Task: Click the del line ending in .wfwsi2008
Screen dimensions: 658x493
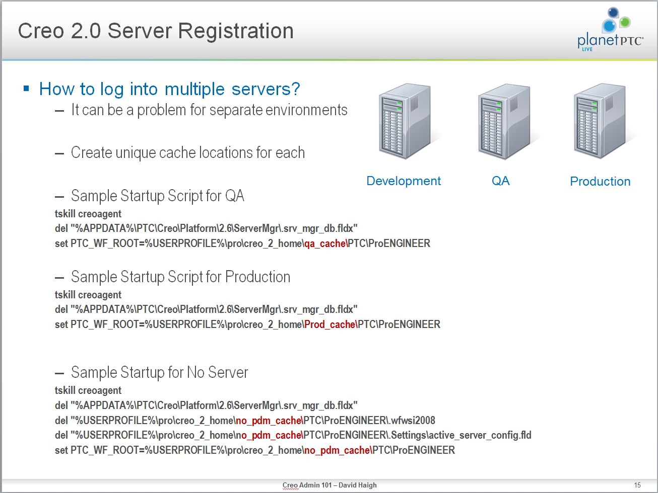Action: [x=245, y=421]
